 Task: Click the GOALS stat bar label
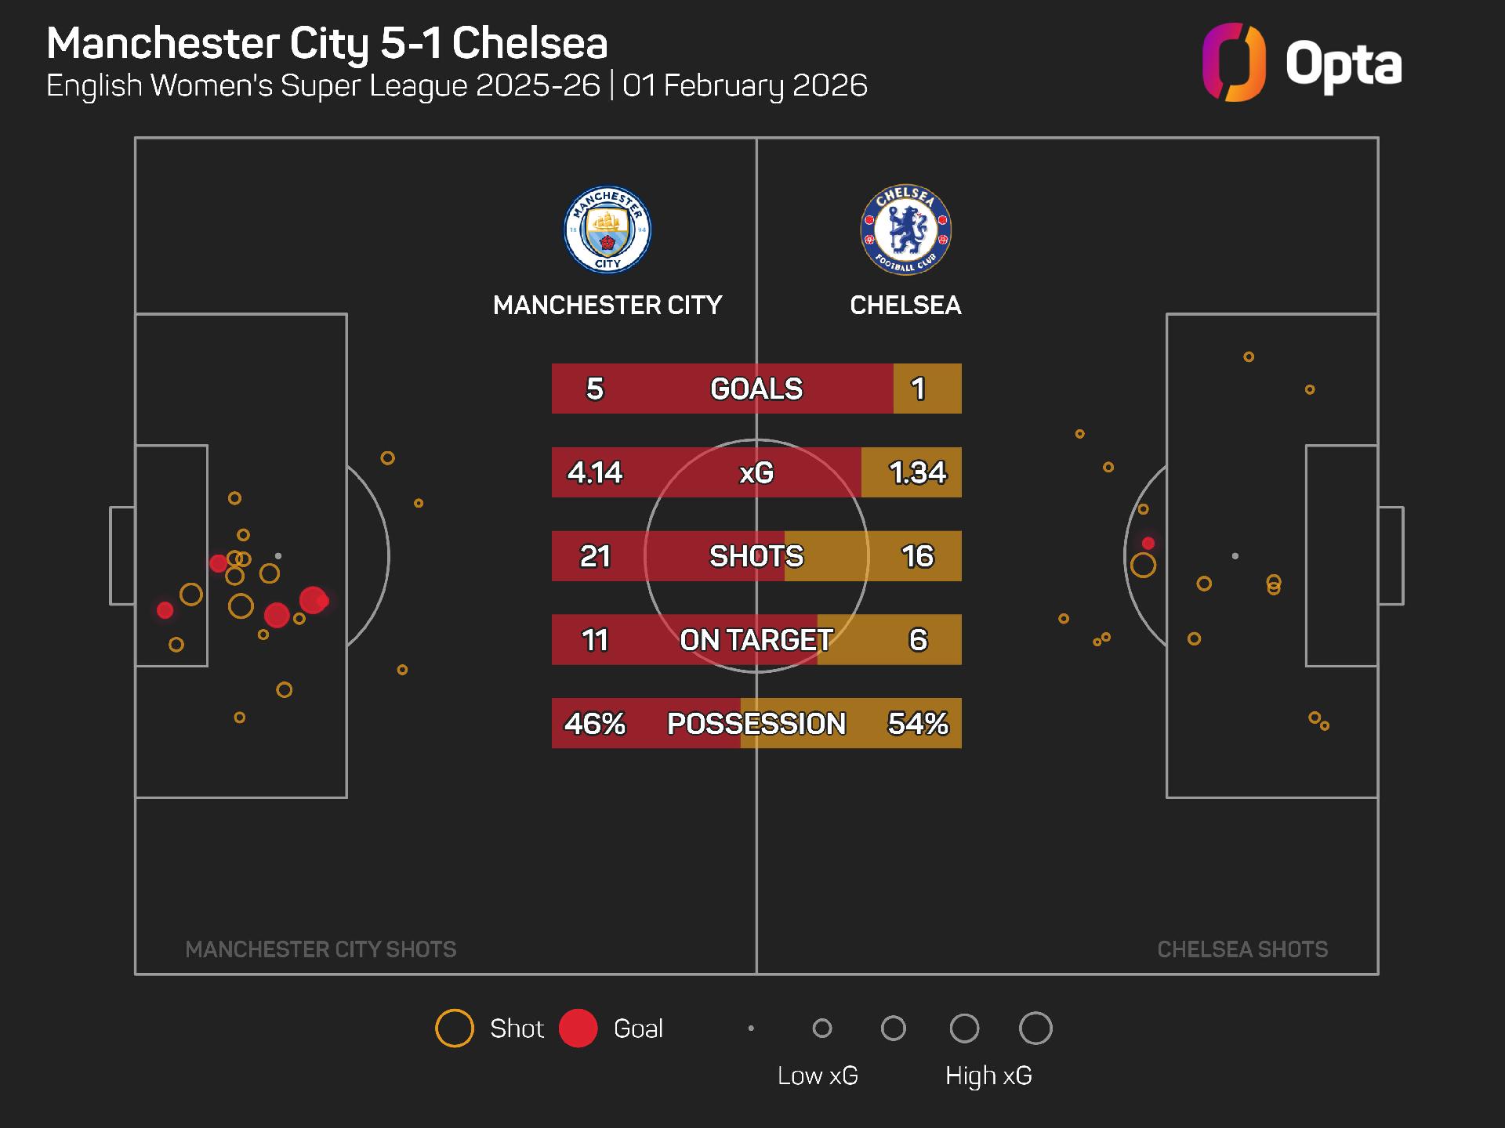point(756,389)
